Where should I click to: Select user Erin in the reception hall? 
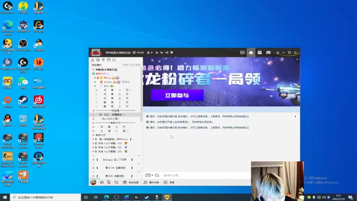pos(106,86)
